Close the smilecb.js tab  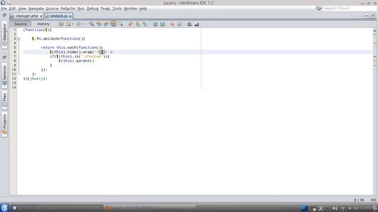click(x=70, y=16)
